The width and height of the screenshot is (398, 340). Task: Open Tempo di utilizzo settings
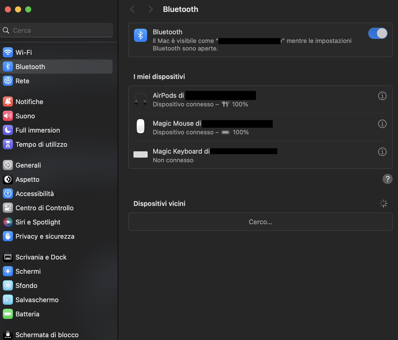pos(41,144)
